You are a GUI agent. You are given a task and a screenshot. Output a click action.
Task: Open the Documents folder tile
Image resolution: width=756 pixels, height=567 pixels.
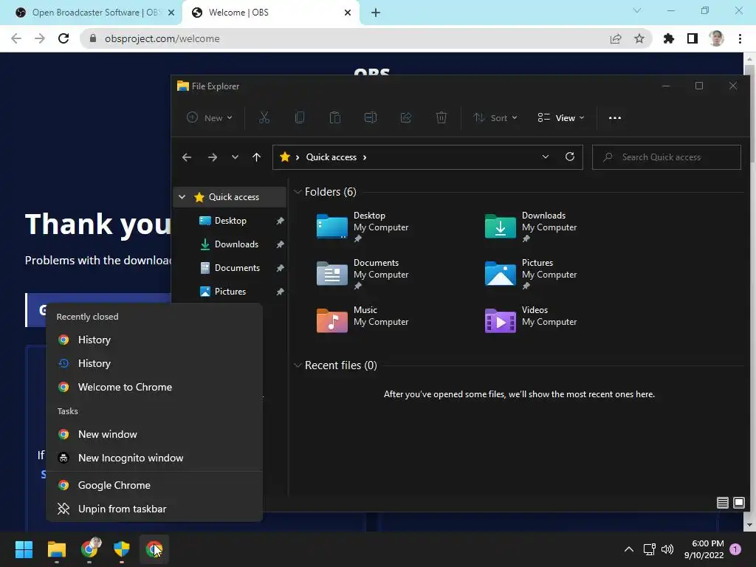coord(362,274)
